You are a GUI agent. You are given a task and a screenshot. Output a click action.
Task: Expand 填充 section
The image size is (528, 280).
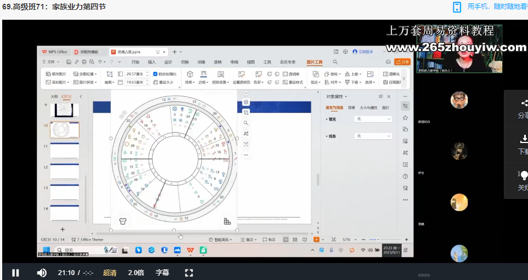coord(331,119)
